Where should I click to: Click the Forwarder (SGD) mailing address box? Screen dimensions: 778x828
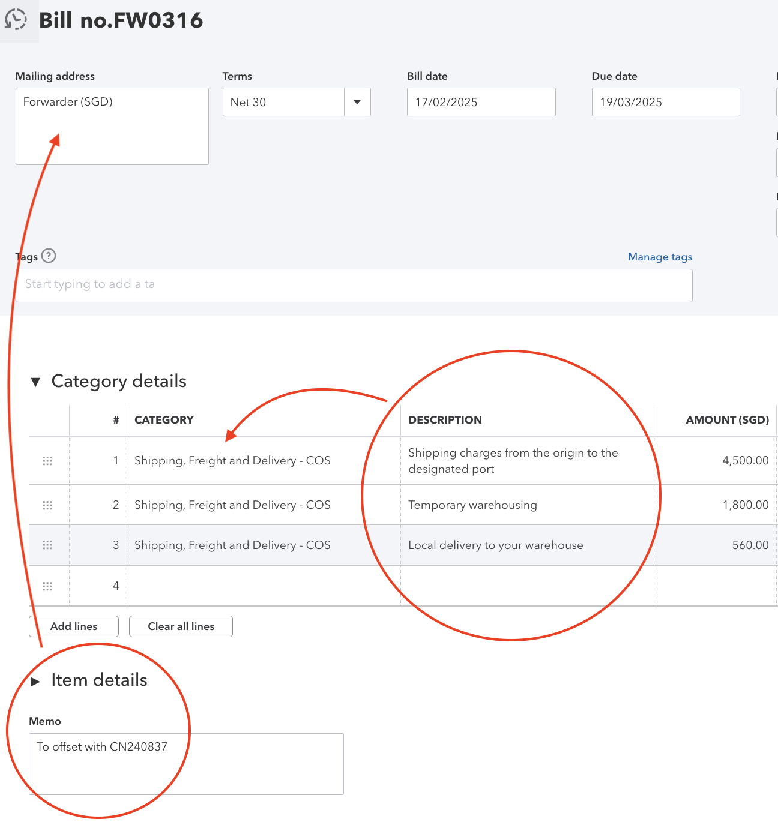[x=112, y=125]
